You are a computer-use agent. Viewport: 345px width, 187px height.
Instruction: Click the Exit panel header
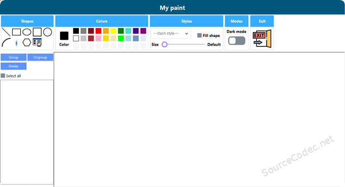tap(262, 21)
